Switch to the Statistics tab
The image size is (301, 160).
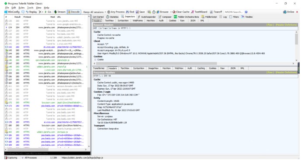coord(112,17)
